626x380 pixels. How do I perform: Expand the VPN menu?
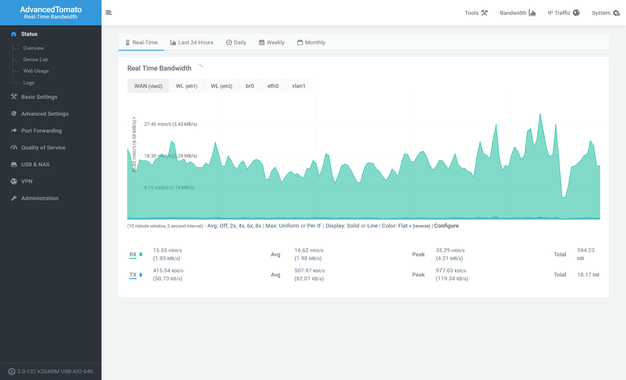pos(51,181)
